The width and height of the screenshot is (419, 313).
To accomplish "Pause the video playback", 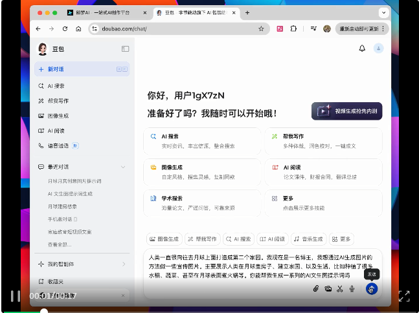I will tap(16, 296).
